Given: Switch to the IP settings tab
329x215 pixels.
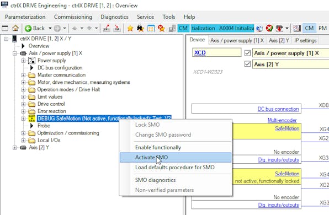Looking at the screenshot, I should point(305,40).
